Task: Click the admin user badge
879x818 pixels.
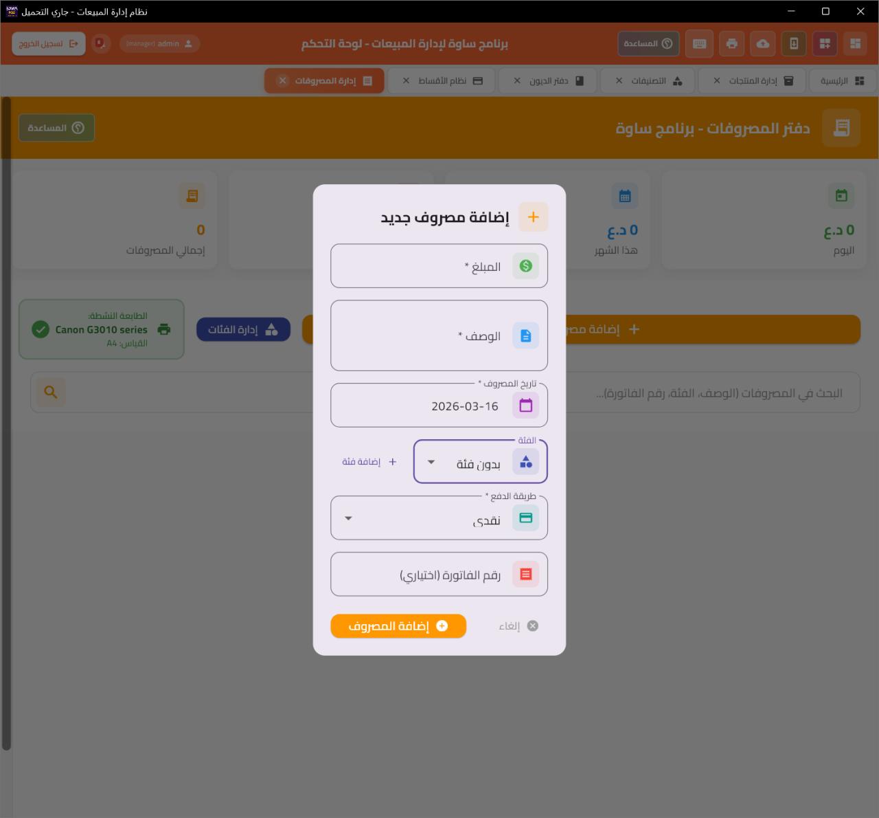Action: click(x=159, y=43)
